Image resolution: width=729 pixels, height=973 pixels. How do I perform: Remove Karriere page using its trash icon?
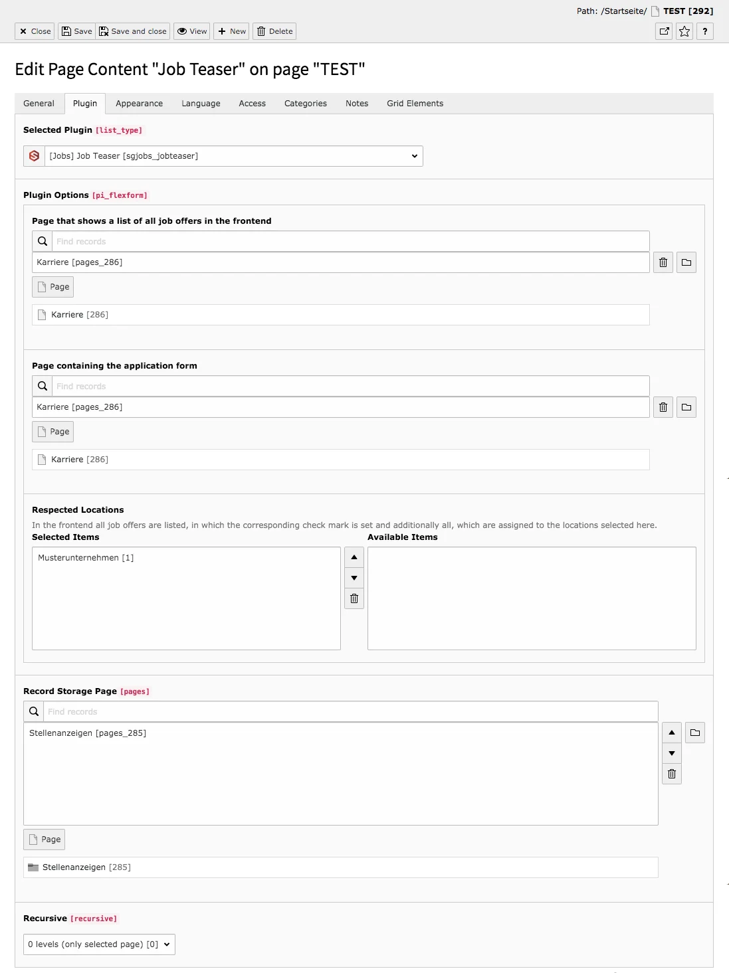pos(663,262)
